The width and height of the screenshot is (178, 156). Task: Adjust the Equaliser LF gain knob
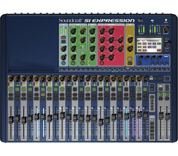click(102, 57)
